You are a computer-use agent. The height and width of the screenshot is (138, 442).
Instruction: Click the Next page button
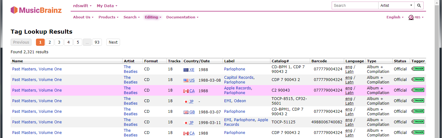point(113,42)
